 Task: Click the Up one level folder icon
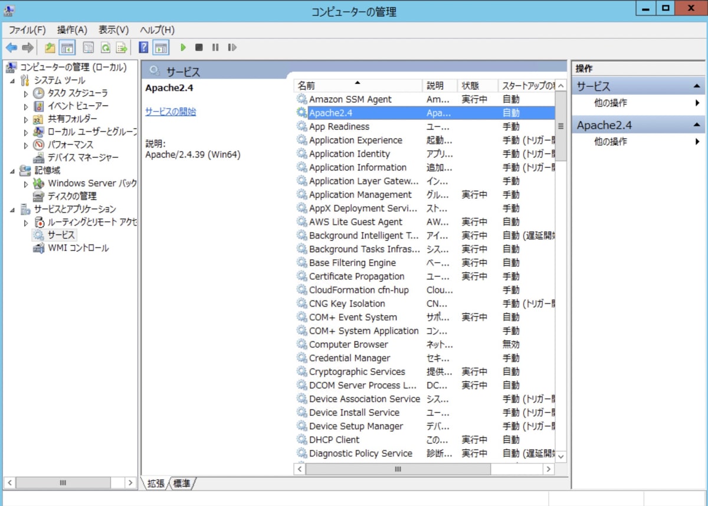pos(50,48)
